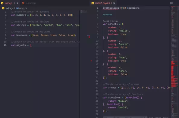179x118 pixels.
Task: Click 'string: "hello",' in Copilot solution
Action: point(119,31)
